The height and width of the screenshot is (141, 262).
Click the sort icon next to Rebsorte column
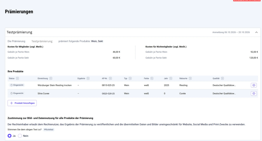pos(190,78)
